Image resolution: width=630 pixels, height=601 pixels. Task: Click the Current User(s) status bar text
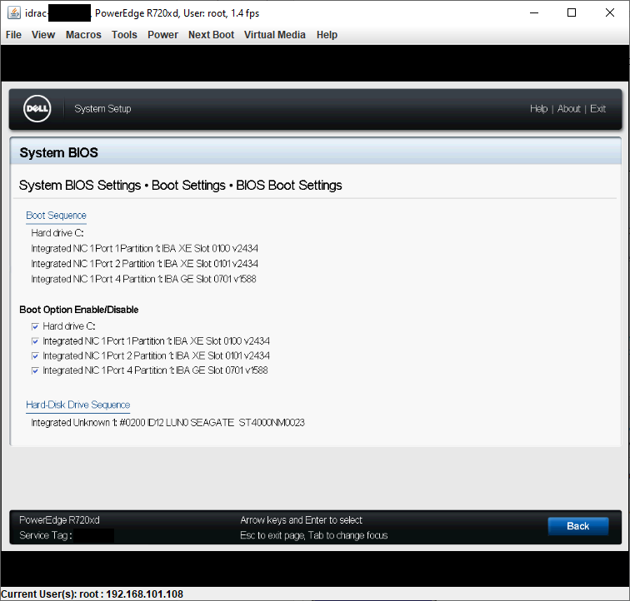(x=92, y=594)
